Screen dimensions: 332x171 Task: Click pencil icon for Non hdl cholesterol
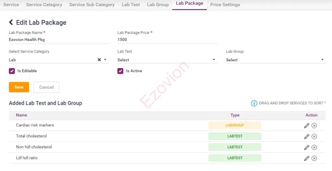307,147
